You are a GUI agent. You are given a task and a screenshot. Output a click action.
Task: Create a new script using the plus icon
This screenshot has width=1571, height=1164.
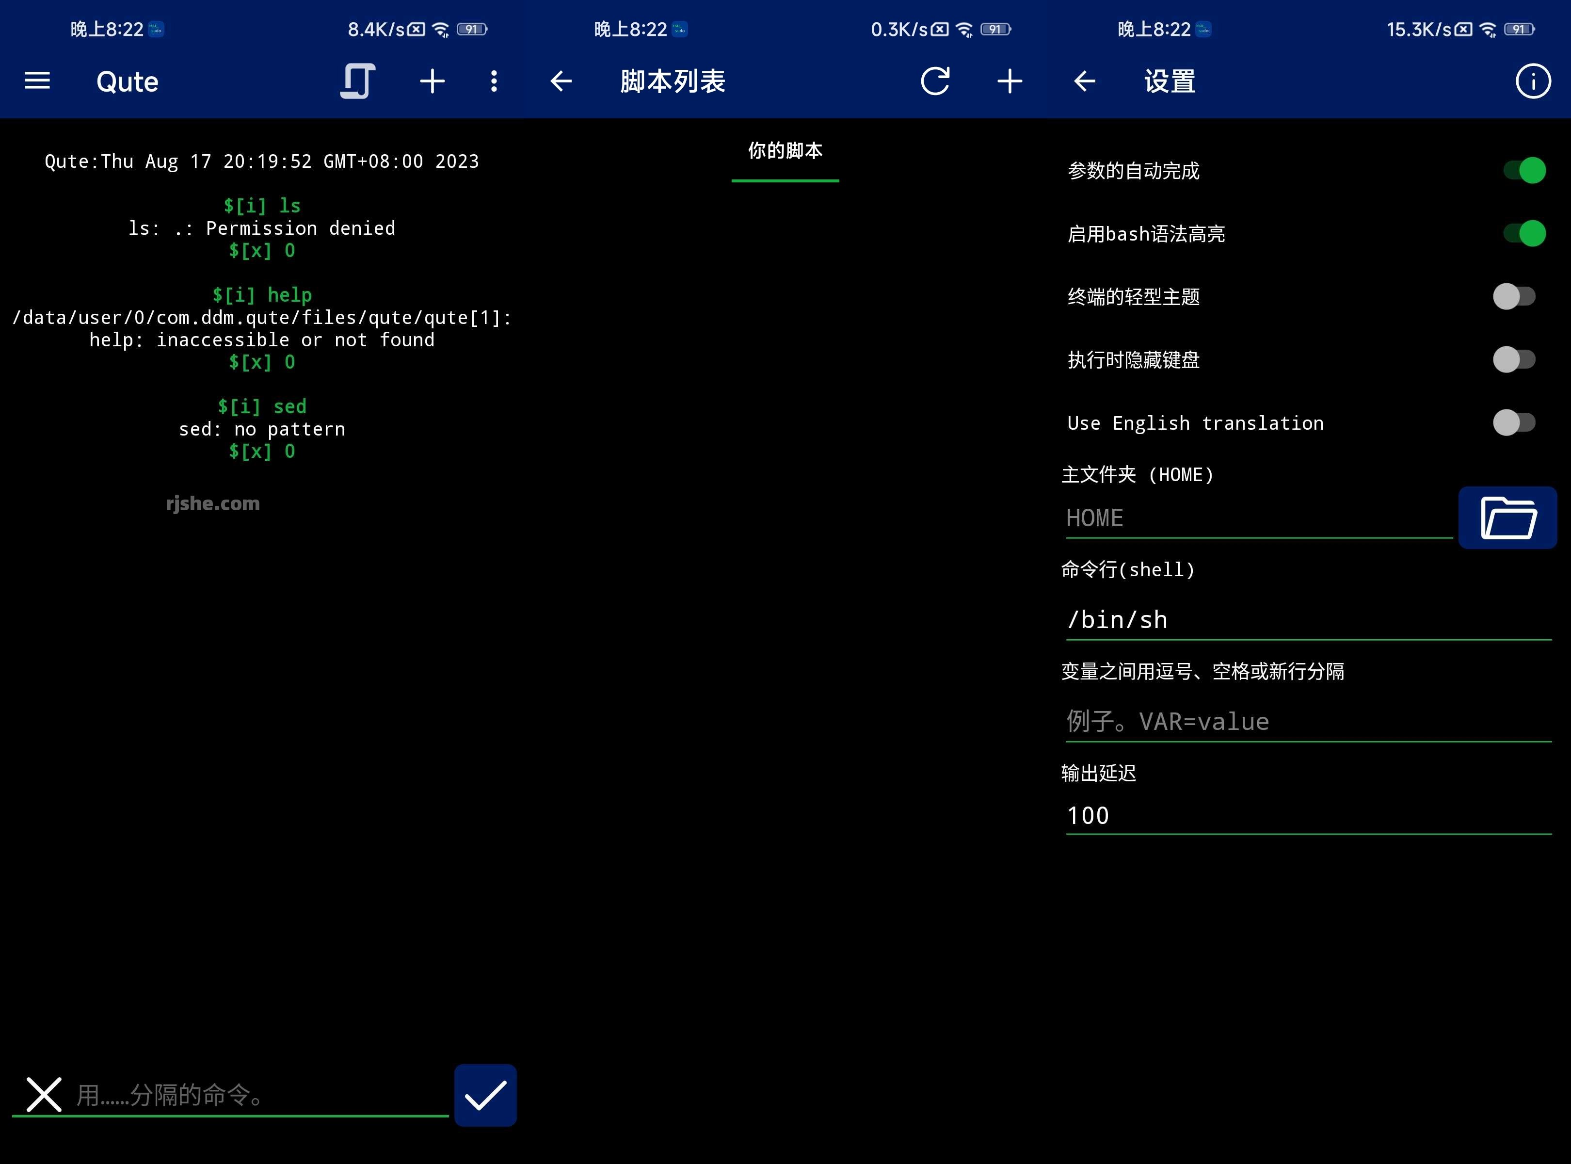(1010, 81)
